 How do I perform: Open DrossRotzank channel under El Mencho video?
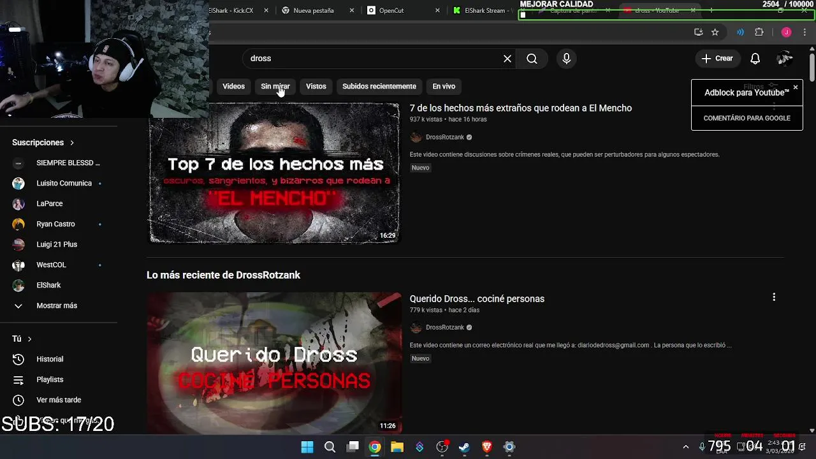445,137
